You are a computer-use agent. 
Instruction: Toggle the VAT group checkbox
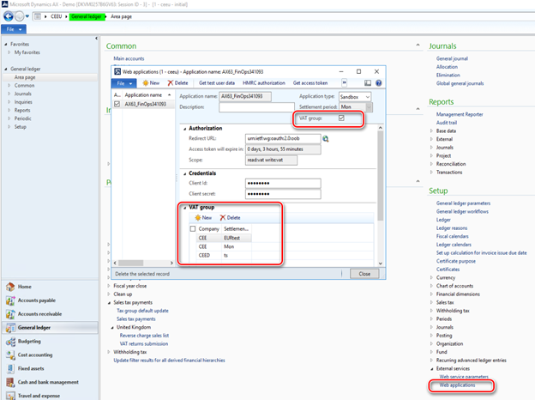point(341,118)
